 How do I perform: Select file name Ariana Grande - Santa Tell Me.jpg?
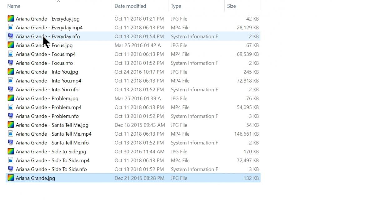point(52,125)
